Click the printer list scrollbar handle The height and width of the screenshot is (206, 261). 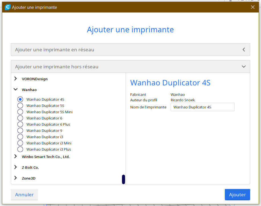click(x=123, y=179)
